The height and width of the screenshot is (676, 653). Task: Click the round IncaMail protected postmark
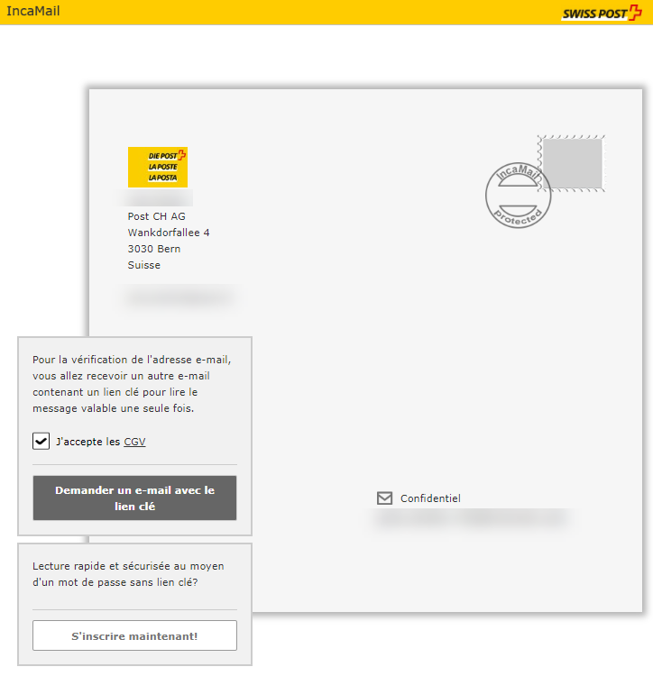517,196
